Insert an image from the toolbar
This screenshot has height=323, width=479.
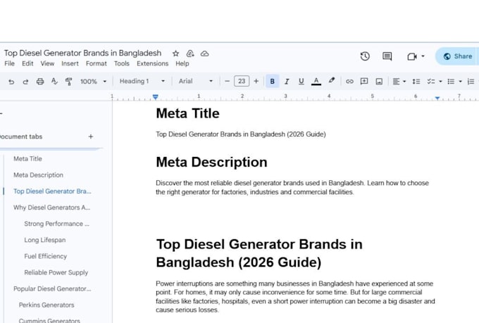click(x=379, y=82)
